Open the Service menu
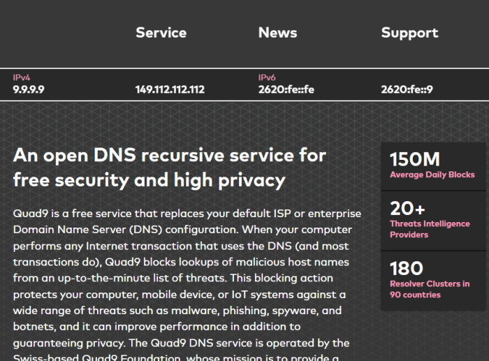Viewport: 489px width, 361px height. [161, 33]
